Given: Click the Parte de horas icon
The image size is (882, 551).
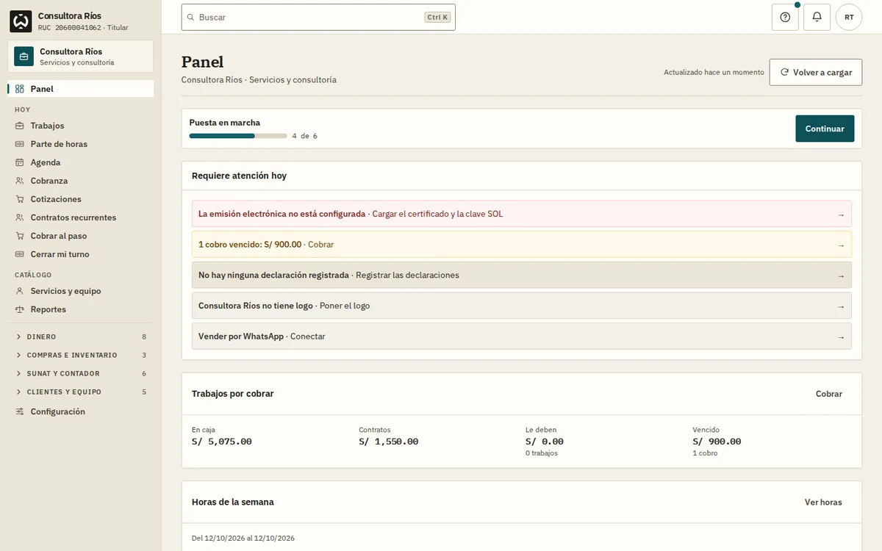Looking at the screenshot, I should pyautogui.click(x=20, y=144).
